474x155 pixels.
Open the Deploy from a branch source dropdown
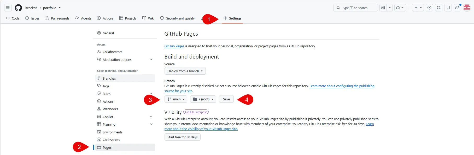click(x=185, y=71)
